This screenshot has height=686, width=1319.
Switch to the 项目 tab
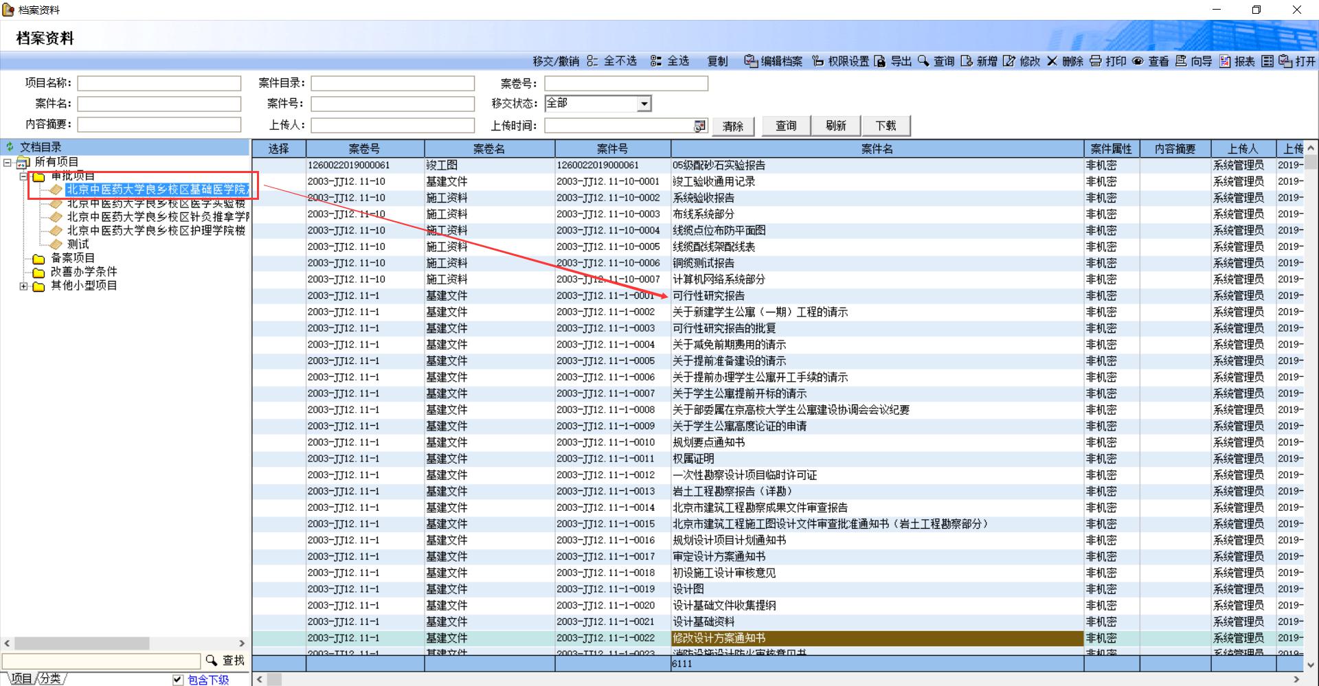tap(21, 678)
